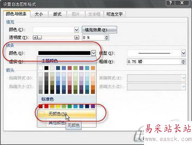Toggle the line color dropdown arrow
Screen dimensions: 192x145
[x=94, y=53]
